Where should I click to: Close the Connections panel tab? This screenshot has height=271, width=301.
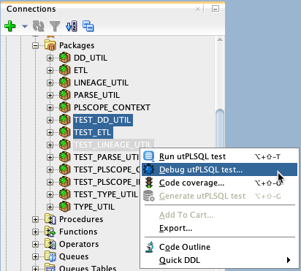click(198, 9)
